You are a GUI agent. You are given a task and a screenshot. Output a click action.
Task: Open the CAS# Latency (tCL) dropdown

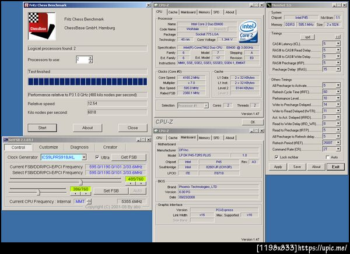tap(338, 44)
